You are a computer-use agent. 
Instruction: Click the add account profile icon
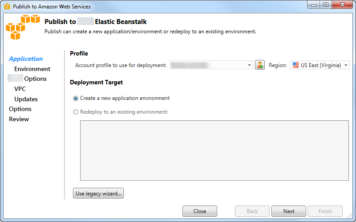260,65
